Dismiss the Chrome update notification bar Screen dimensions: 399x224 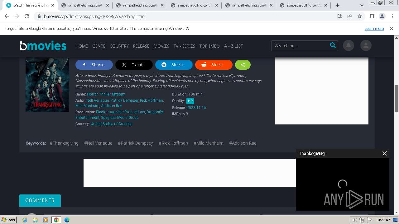[392, 28]
